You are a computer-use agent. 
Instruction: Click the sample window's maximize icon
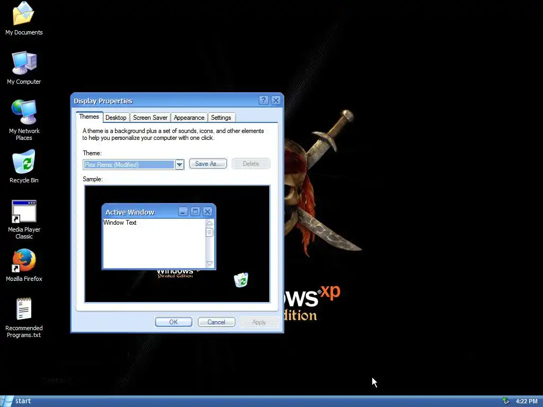(195, 211)
